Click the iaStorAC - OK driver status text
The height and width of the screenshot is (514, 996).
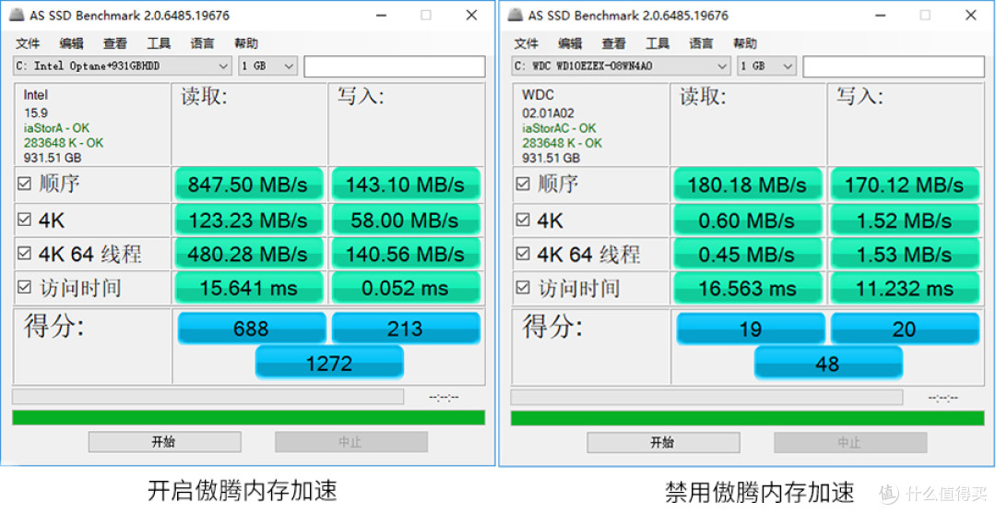[x=560, y=128]
